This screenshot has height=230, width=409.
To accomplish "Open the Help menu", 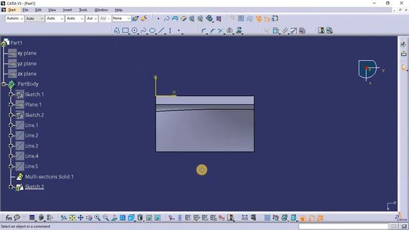I will pos(119,10).
